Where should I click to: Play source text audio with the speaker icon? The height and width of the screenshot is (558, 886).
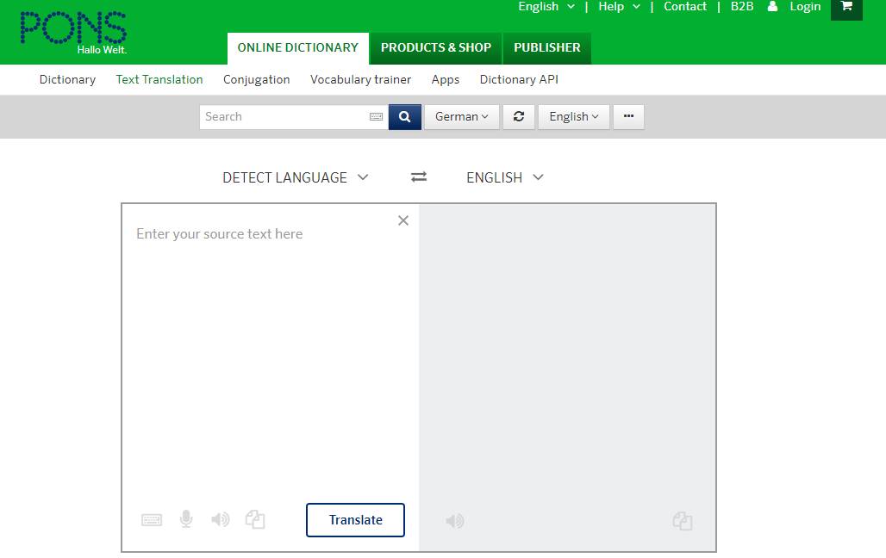[220, 519]
